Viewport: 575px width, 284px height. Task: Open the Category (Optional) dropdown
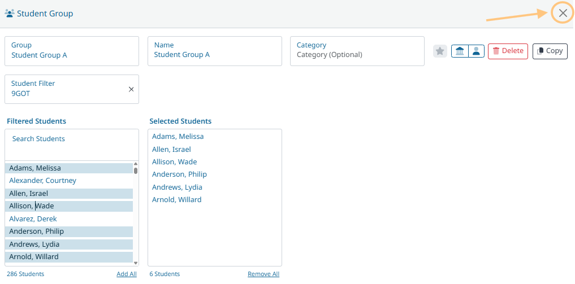(x=357, y=51)
